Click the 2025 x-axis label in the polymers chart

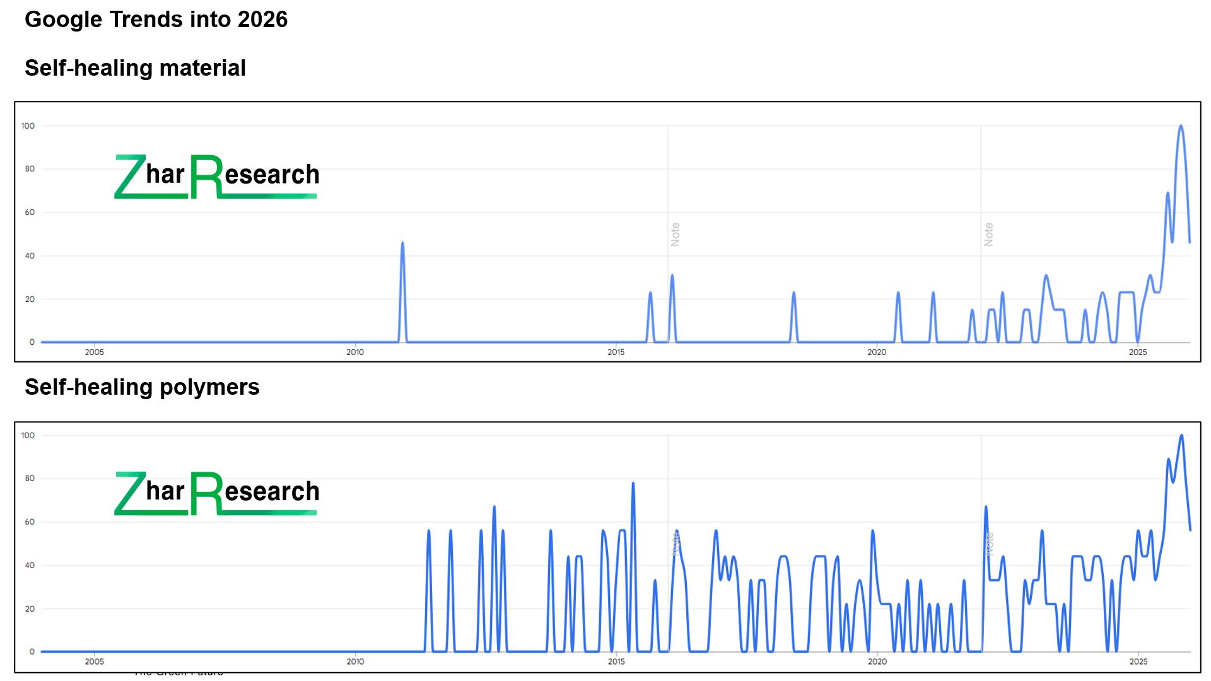tap(1138, 661)
